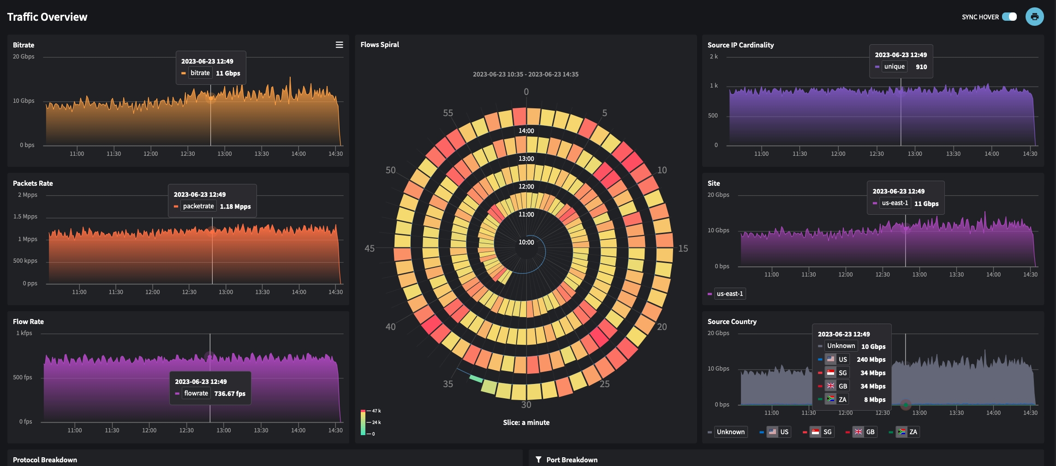The width and height of the screenshot is (1056, 466).
Task: Click the 10:00 center of the spiral
Action: 526,242
